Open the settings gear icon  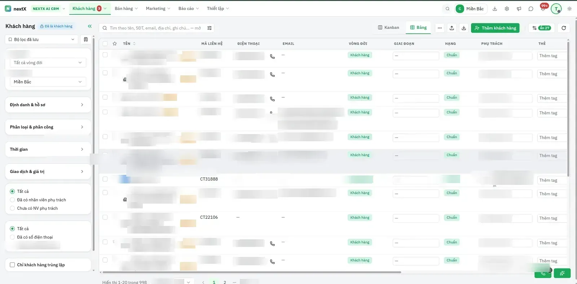(507, 9)
